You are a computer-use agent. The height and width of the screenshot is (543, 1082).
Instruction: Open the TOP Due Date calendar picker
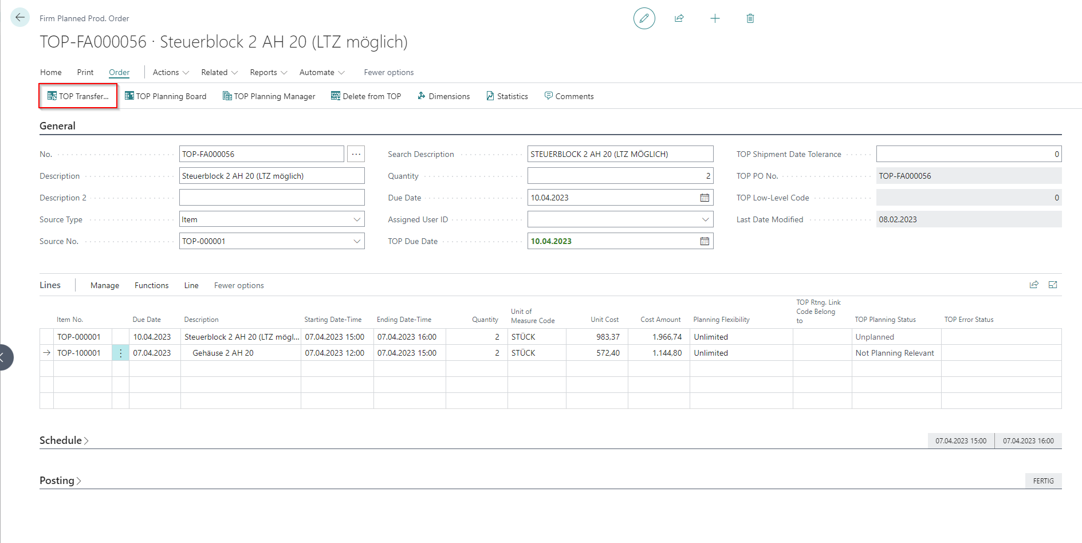tap(705, 241)
